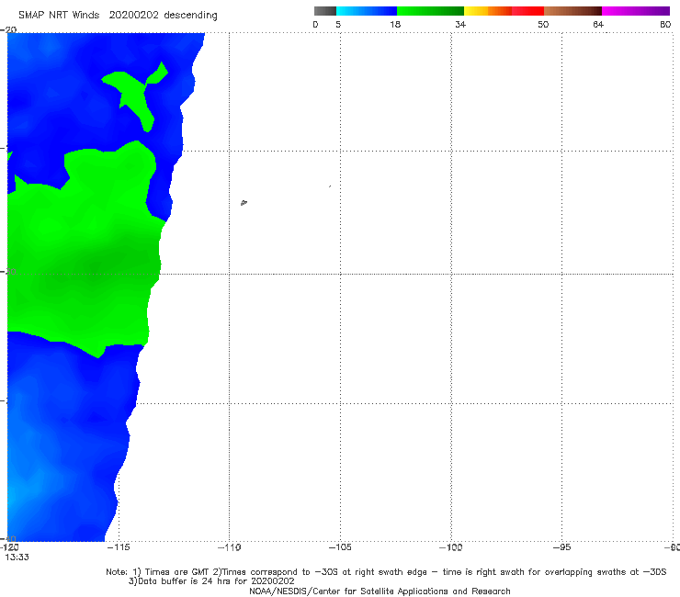Click the brown segment of the color scale

tap(572, 11)
